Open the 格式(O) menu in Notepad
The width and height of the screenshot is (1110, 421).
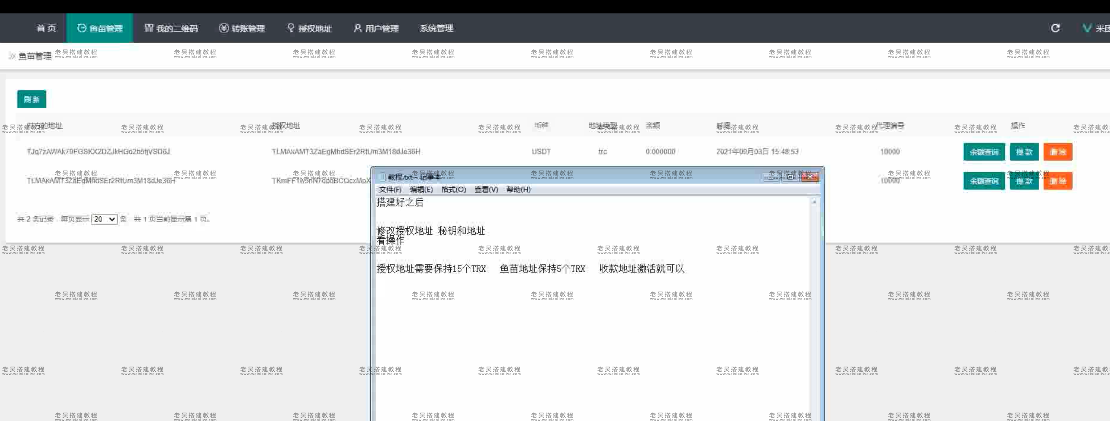click(x=453, y=189)
